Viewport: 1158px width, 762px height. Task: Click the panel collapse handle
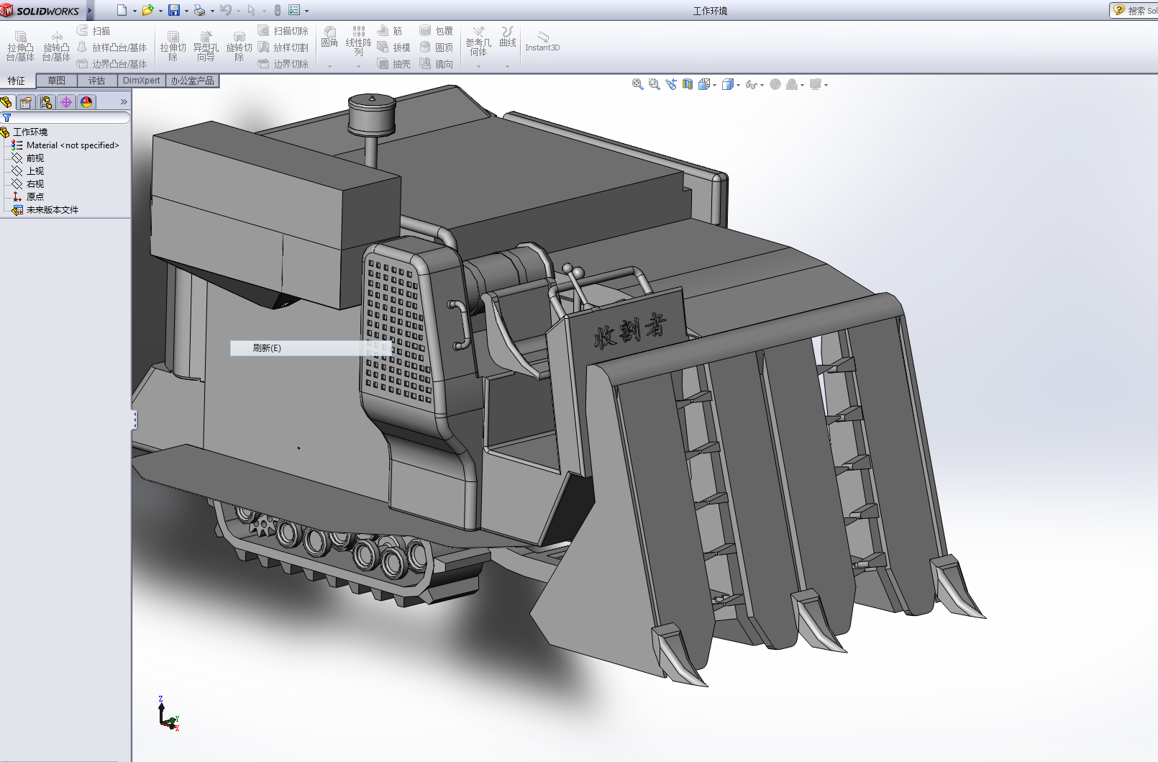tap(134, 419)
